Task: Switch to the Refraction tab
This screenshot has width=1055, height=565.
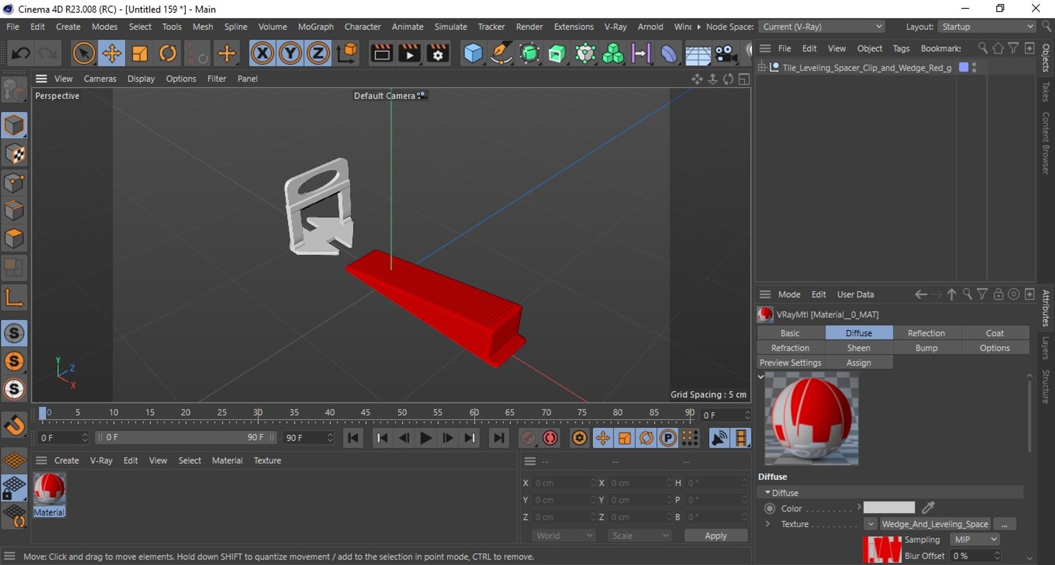Action: 790,348
